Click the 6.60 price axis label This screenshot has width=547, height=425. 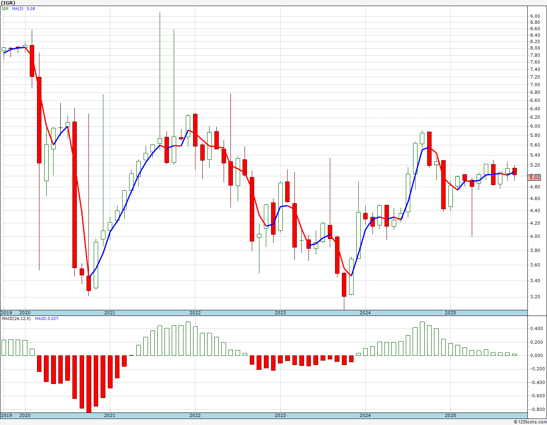(535, 100)
